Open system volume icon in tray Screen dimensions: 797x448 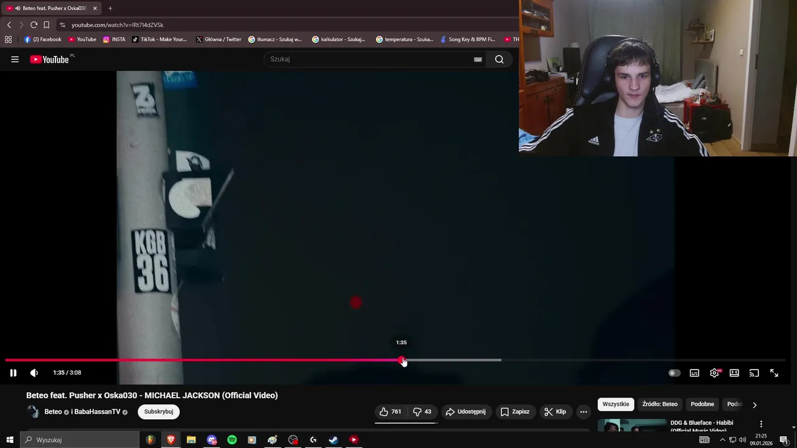742,440
